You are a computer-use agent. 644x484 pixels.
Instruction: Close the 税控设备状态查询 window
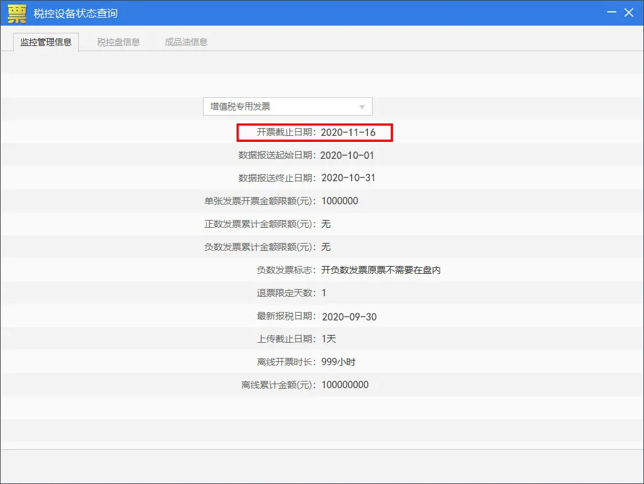630,13
